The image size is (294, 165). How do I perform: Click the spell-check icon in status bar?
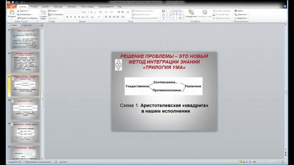(x=56, y=162)
